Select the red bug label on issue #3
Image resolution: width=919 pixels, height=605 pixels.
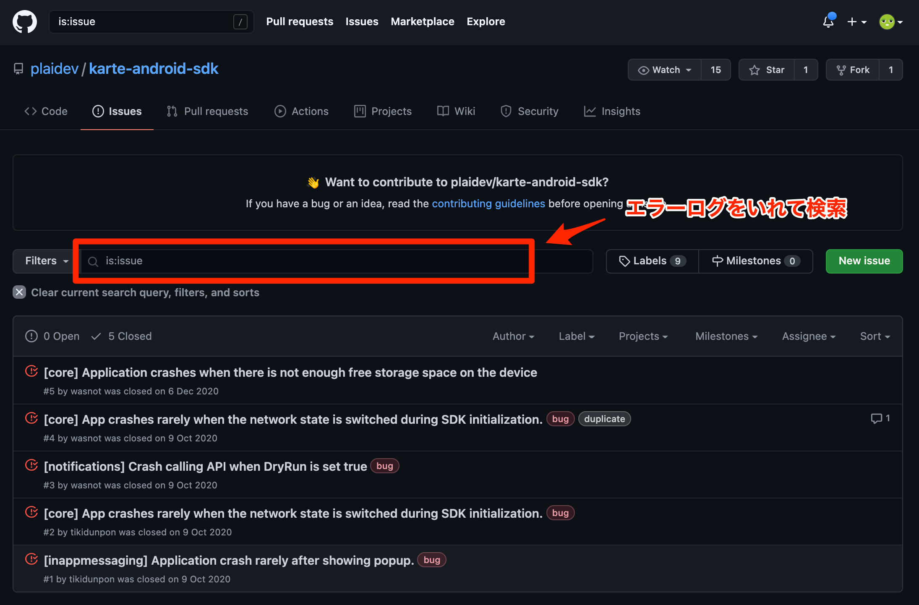[x=385, y=466]
